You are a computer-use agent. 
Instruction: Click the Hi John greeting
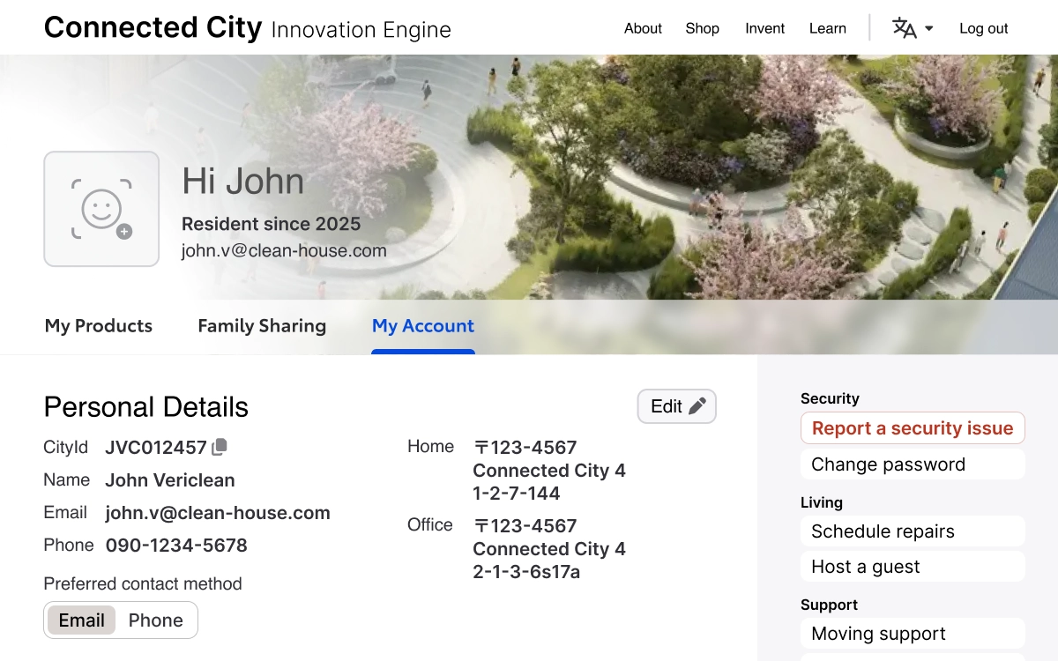pos(243,181)
